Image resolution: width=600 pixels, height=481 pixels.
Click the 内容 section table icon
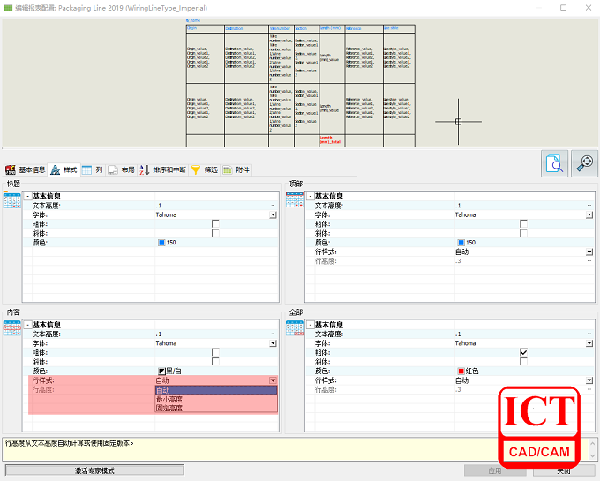(x=11, y=328)
